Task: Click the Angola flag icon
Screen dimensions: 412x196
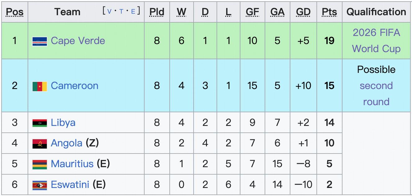Action: click(40, 144)
